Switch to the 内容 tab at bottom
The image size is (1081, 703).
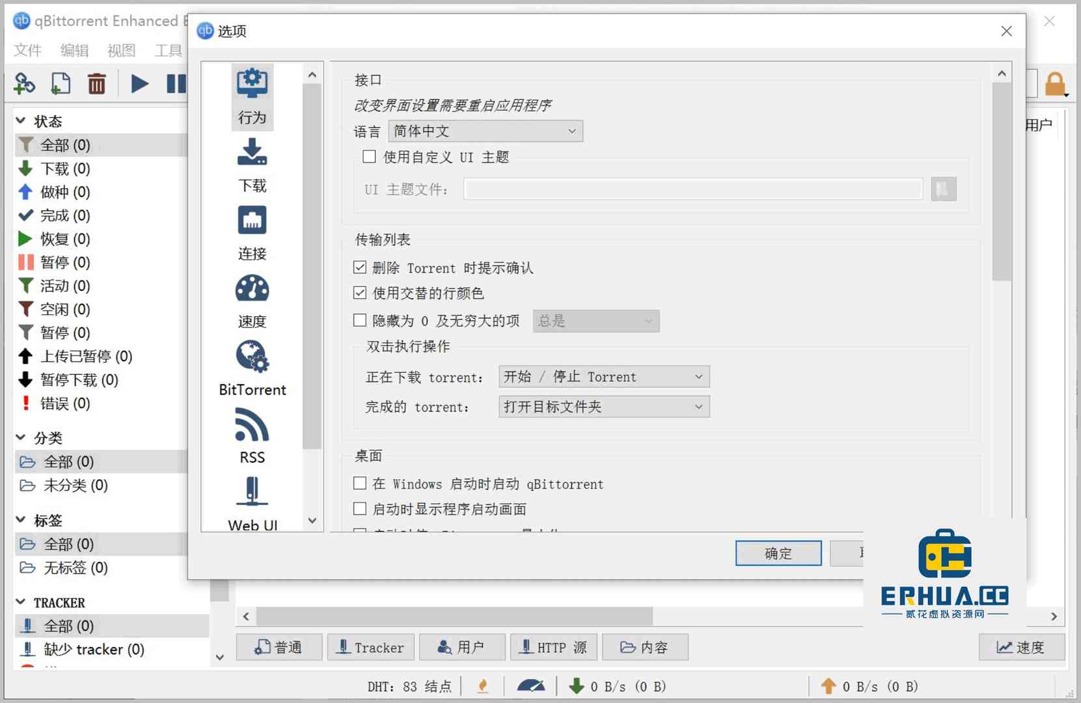pyautogui.click(x=645, y=647)
